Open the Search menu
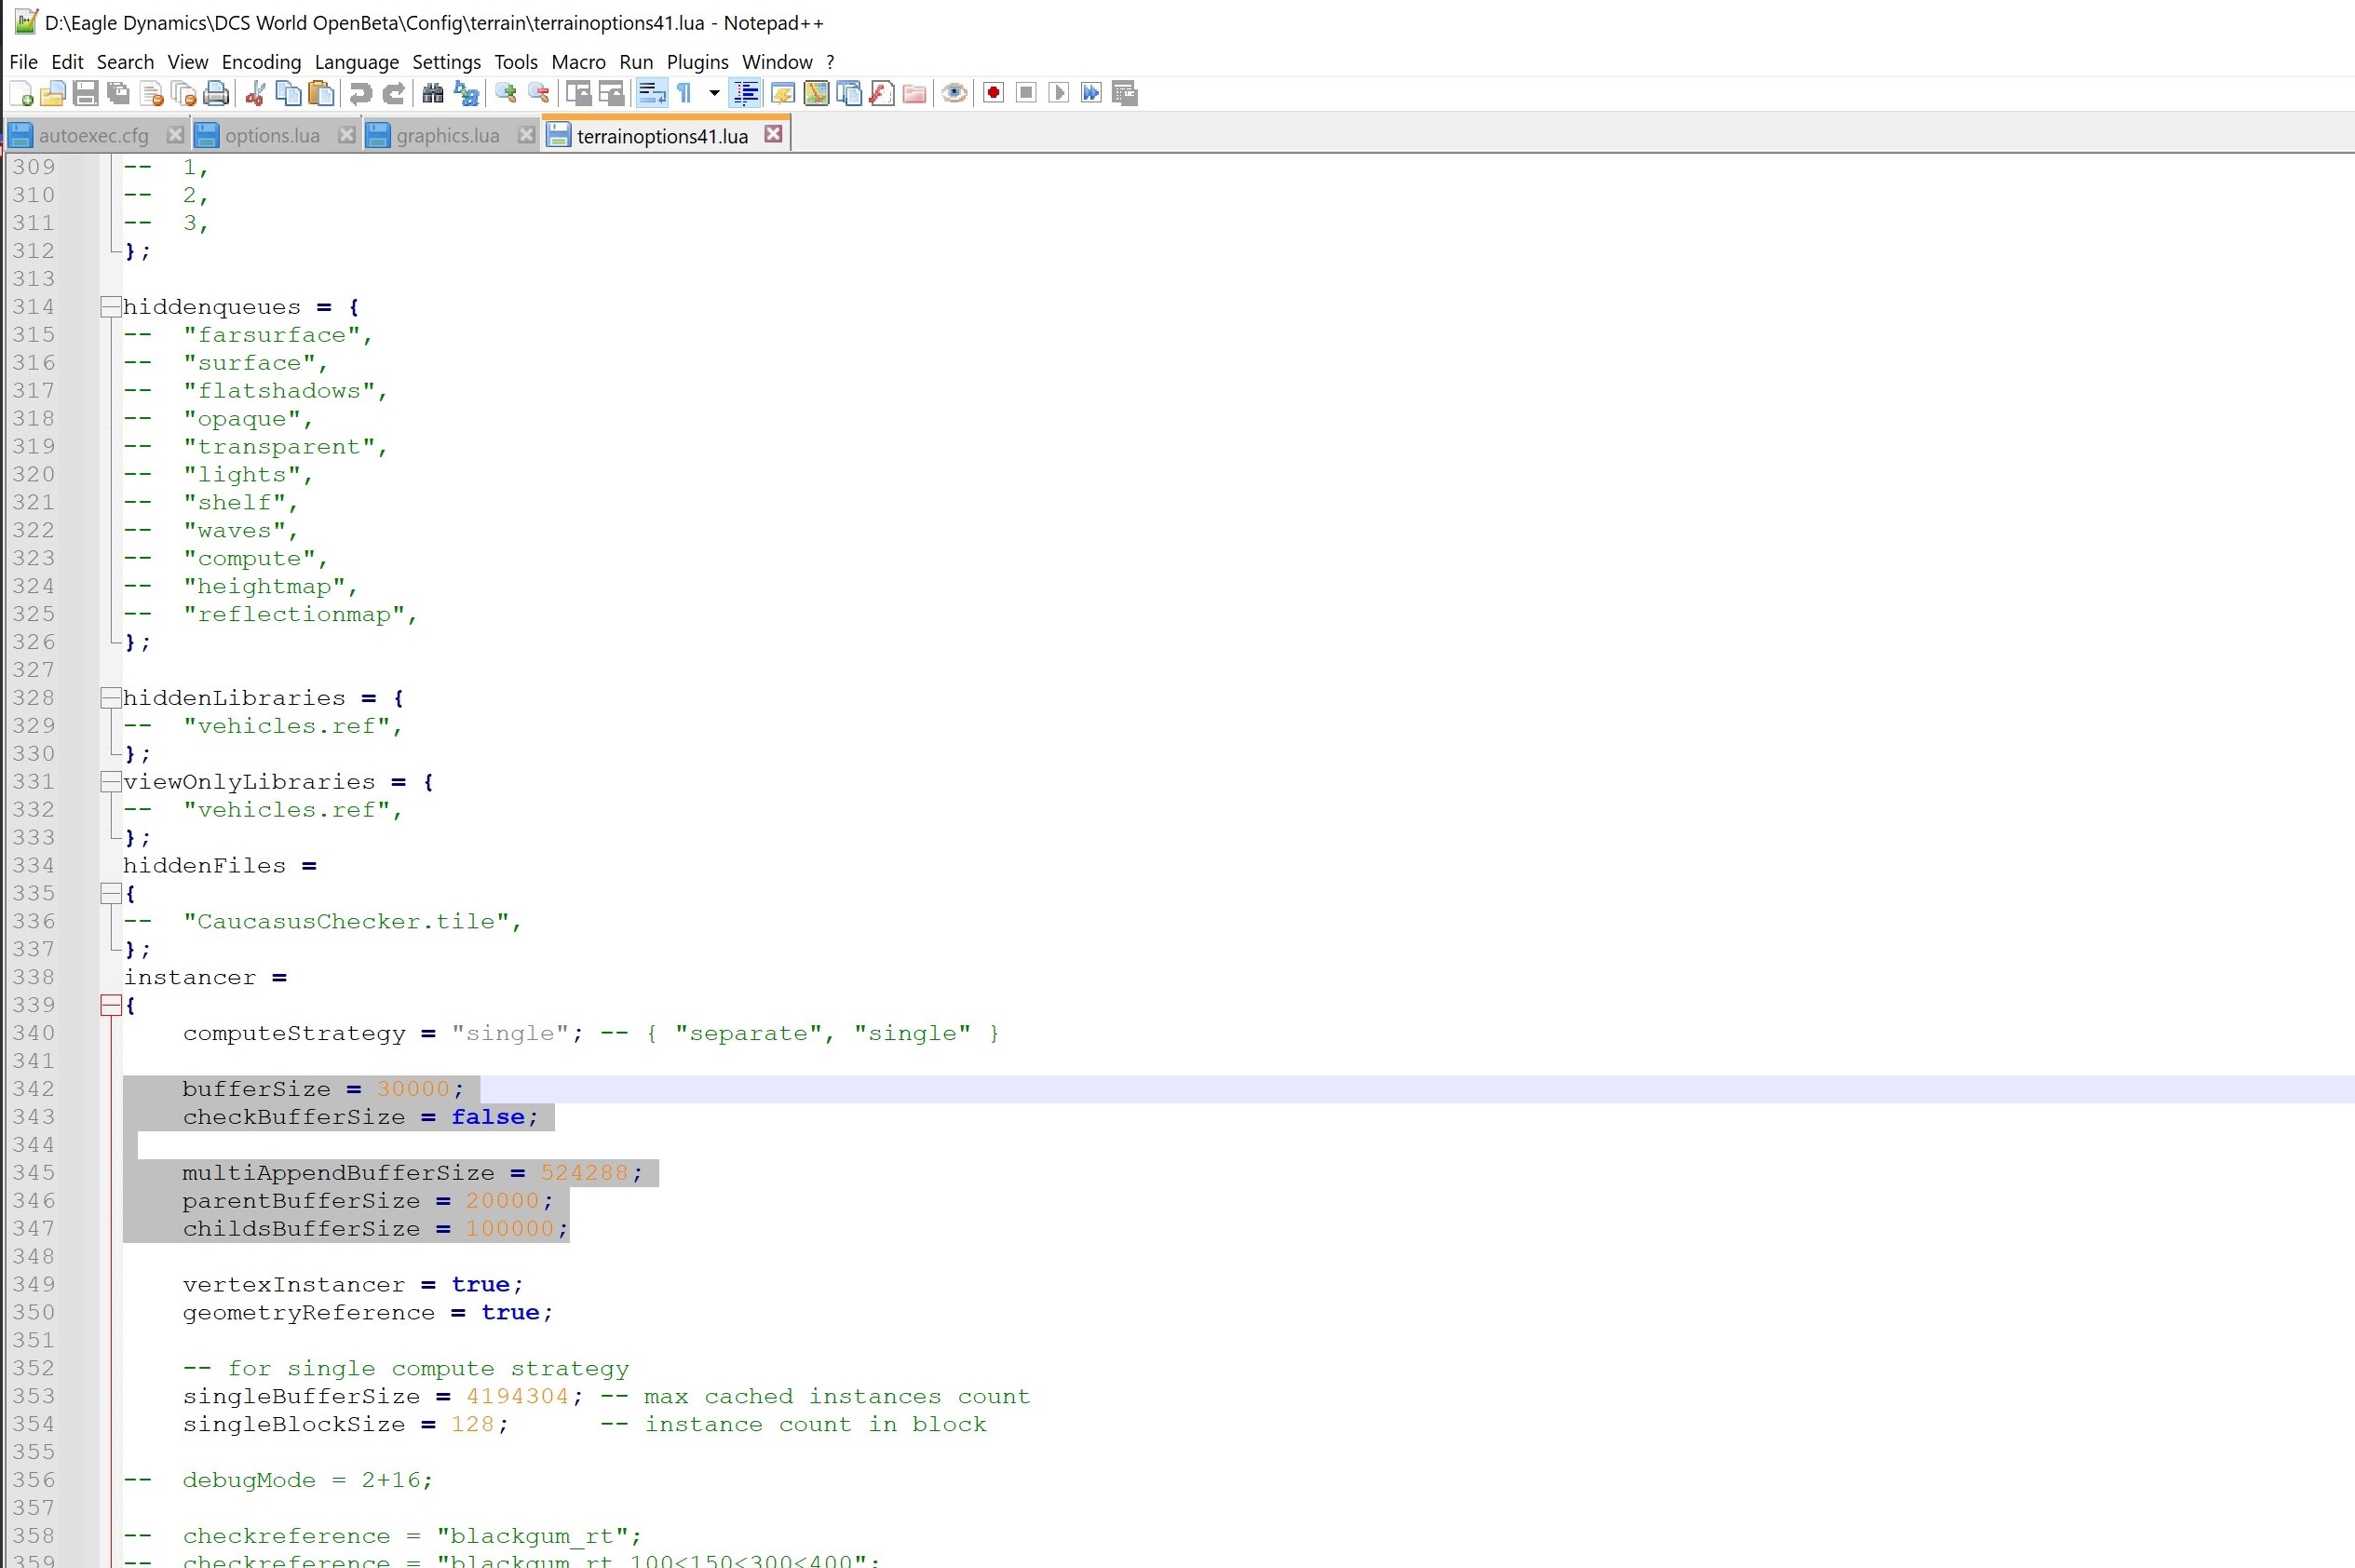The width and height of the screenshot is (2355, 1568). [125, 62]
